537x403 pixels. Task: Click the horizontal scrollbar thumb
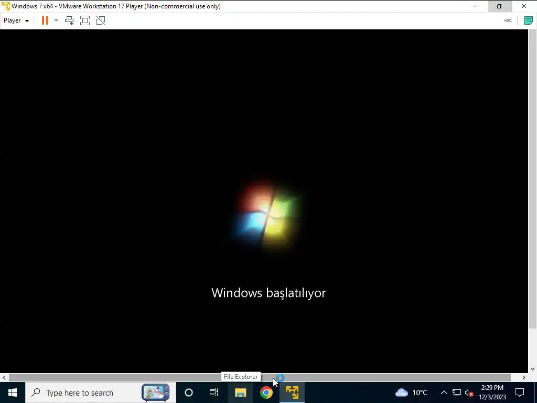coord(260,377)
